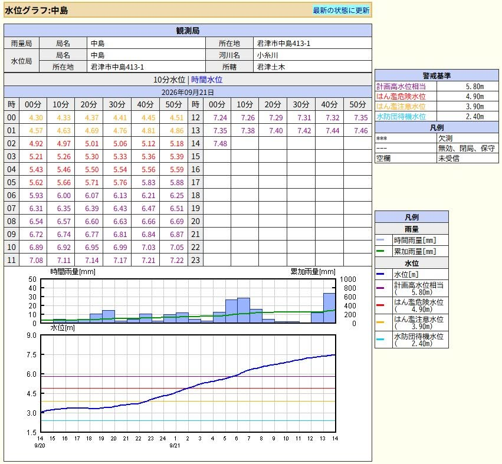Click 計画高水位相当 label in 警戒基準 table
502x464 pixels.
(401, 87)
